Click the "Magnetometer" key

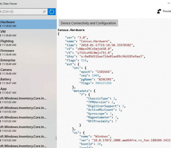(100, 117)
